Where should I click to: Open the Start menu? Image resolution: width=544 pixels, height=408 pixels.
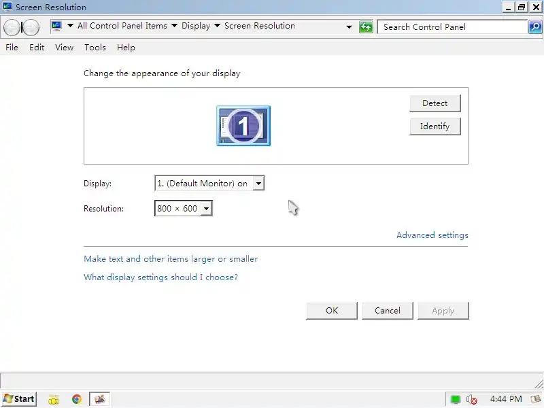click(19, 399)
